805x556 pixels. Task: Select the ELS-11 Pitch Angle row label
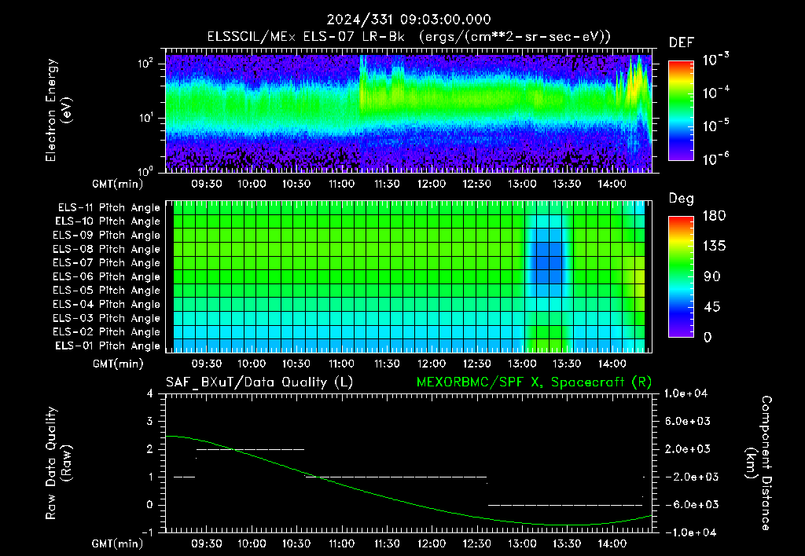108,208
